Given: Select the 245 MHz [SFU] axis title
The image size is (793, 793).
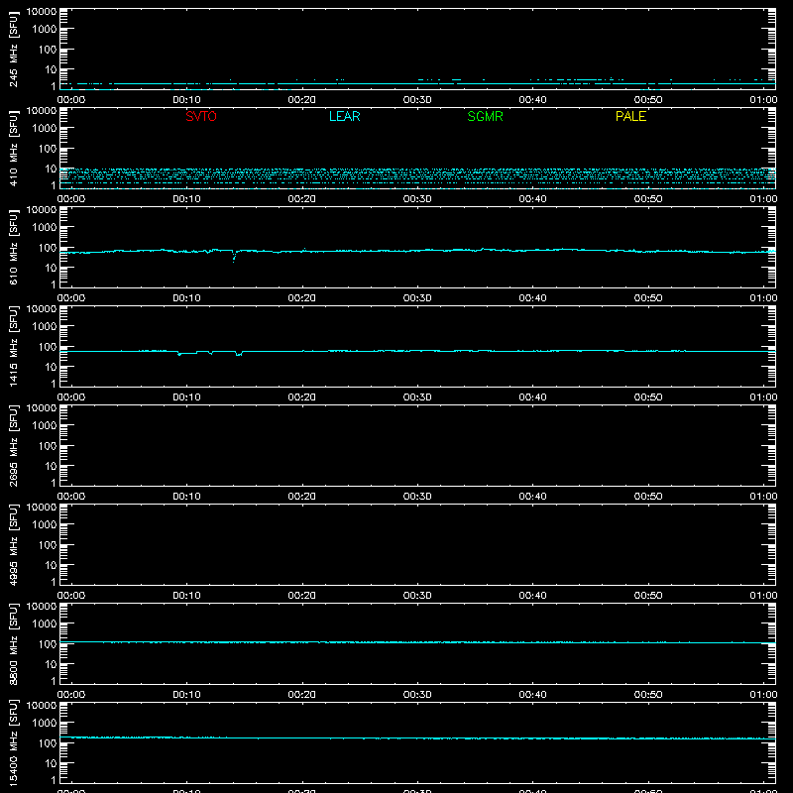Looking at the screenshot, I should point(13,49).
